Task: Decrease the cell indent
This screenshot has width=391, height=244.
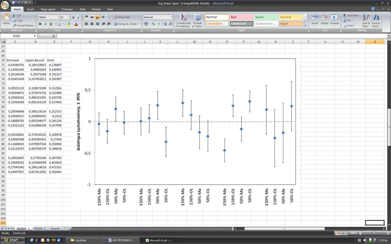Action: tap(103, 24)
